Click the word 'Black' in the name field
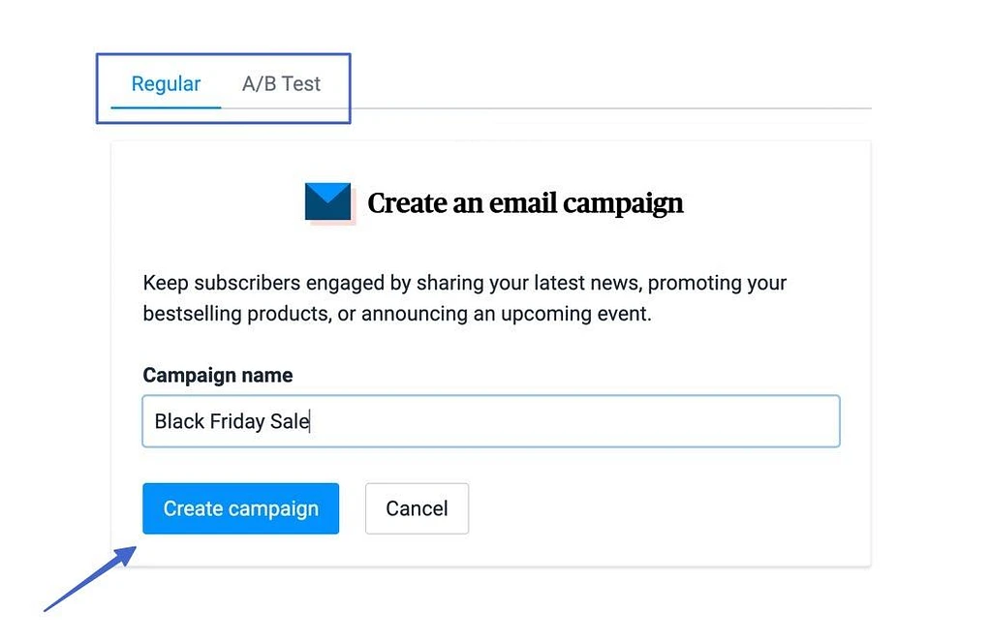Viewport: 991px width, 643px height. pyautogui.click(x=179, y=422)
